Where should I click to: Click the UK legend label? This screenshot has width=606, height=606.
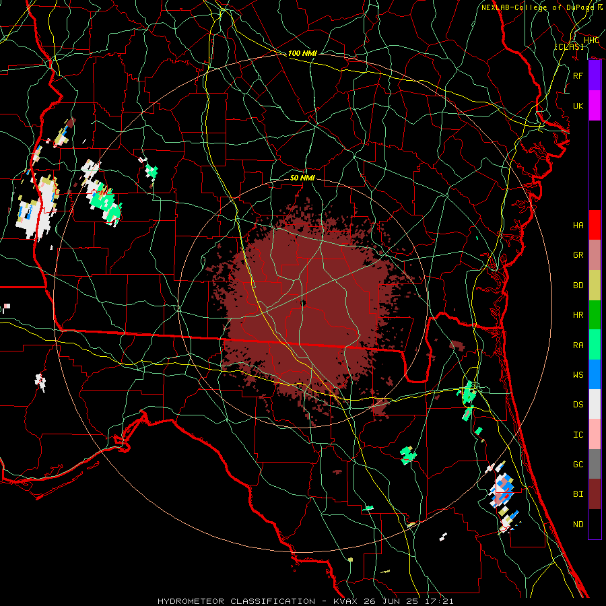click(578, 106)
